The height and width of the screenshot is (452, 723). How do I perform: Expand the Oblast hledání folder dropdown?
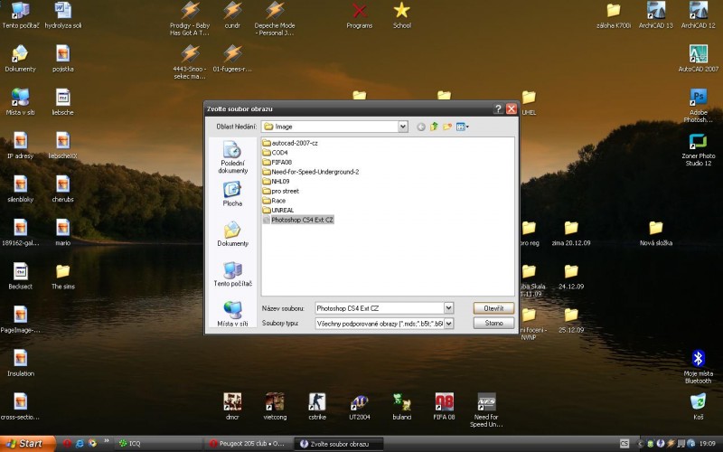tap(403, 127)
